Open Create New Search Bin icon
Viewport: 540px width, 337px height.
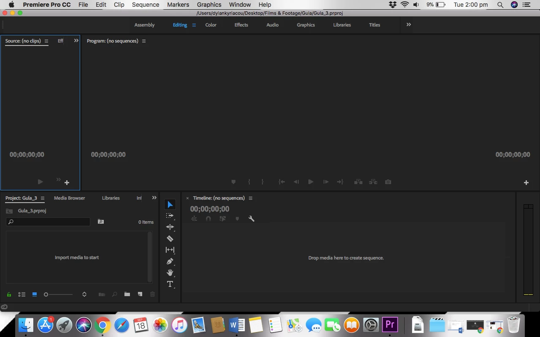click(100, 222)
